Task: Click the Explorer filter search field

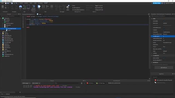Action: pyautogui.click(x=10, y=16)
